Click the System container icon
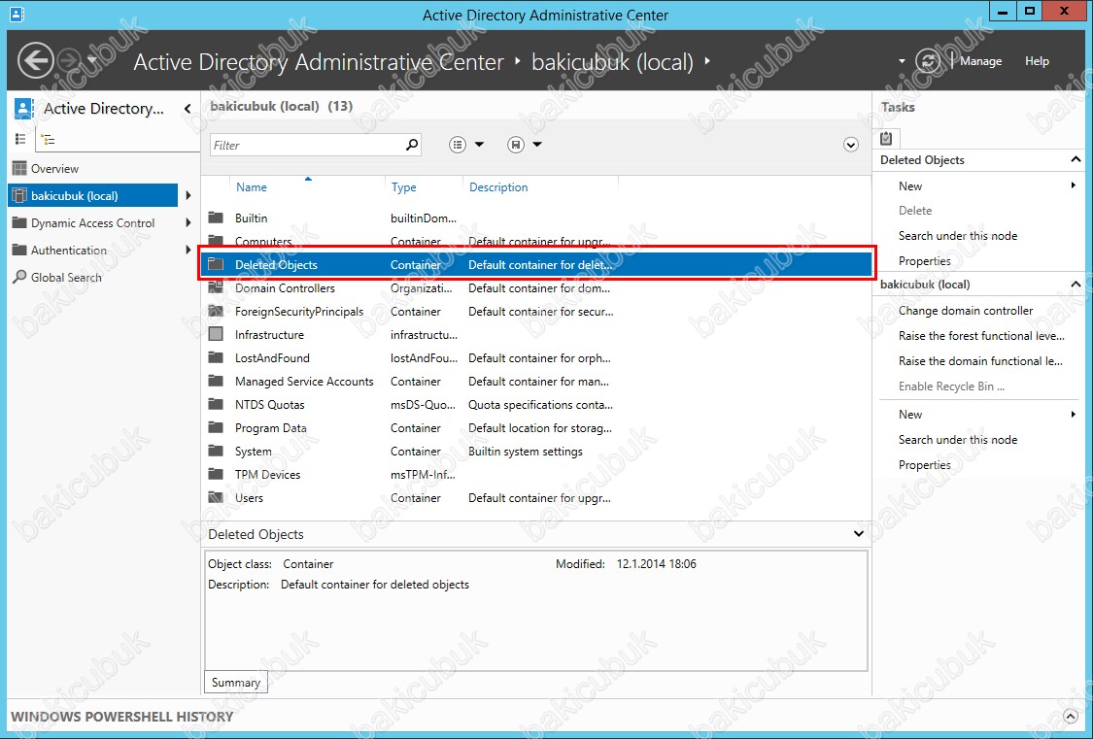The image size is (1093, 739). (216, 452)
